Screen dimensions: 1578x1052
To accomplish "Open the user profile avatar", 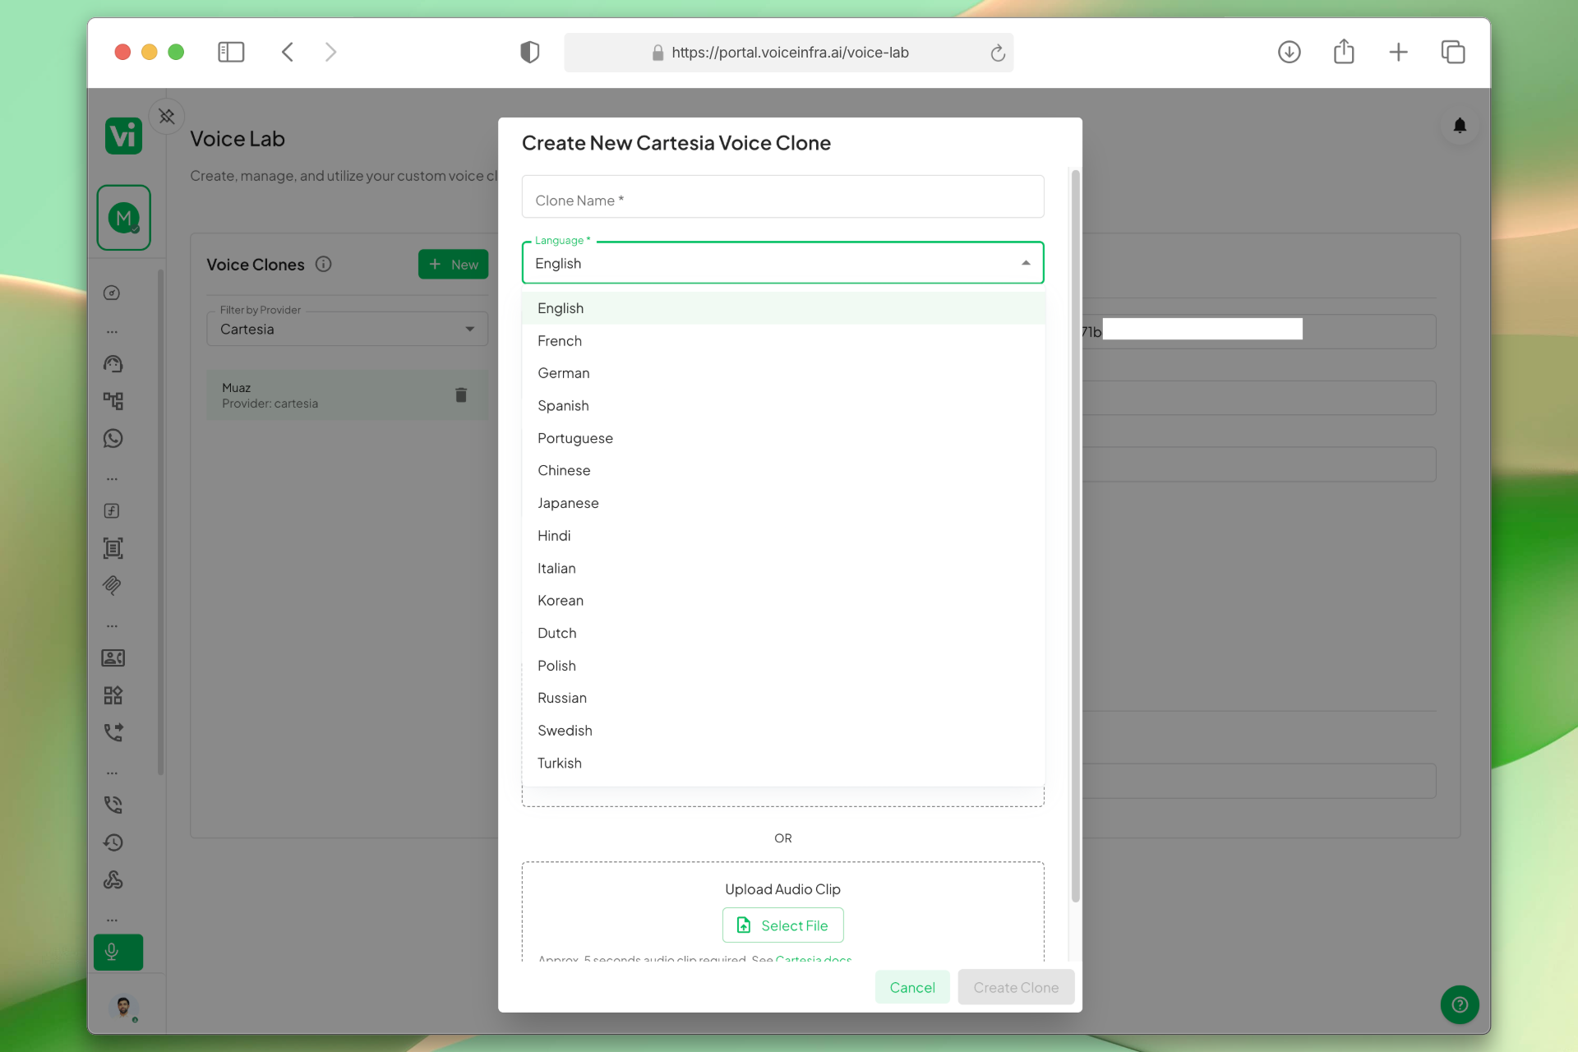I will tap(123, 1007).
